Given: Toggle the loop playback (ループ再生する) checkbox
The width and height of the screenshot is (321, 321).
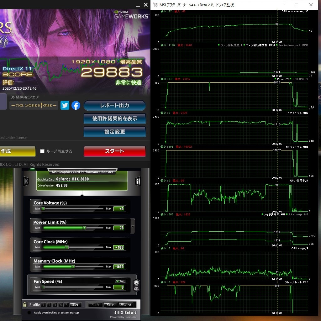Looking at the screenshot, I should coord(42,151).
